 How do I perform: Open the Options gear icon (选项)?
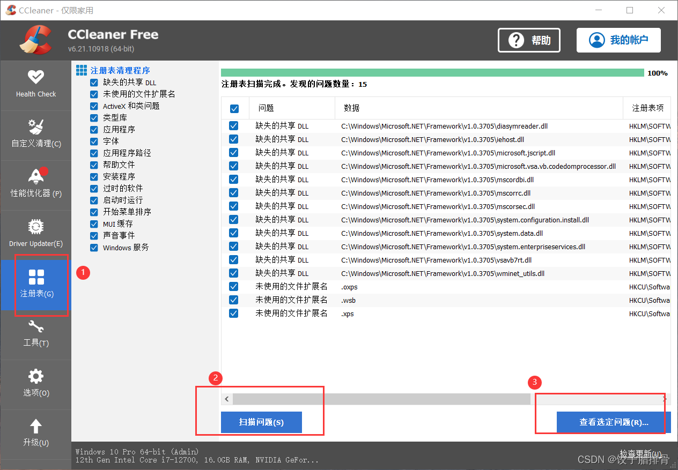tap(36, 376)
